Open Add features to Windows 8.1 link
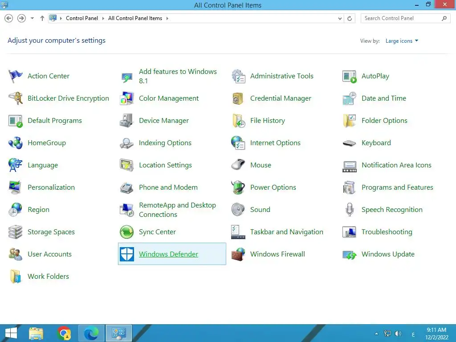Image resolution: width=456 pixels, height=342 pixels. 178,76
